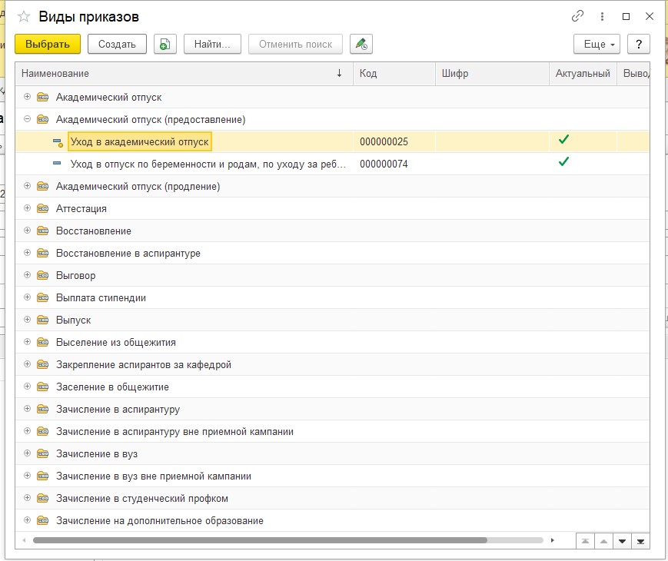Click Шифр column header

tap(492, 73)
